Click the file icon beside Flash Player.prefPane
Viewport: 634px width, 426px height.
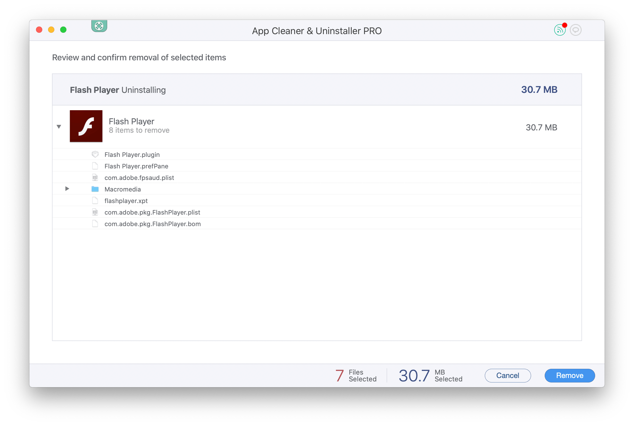95,166
